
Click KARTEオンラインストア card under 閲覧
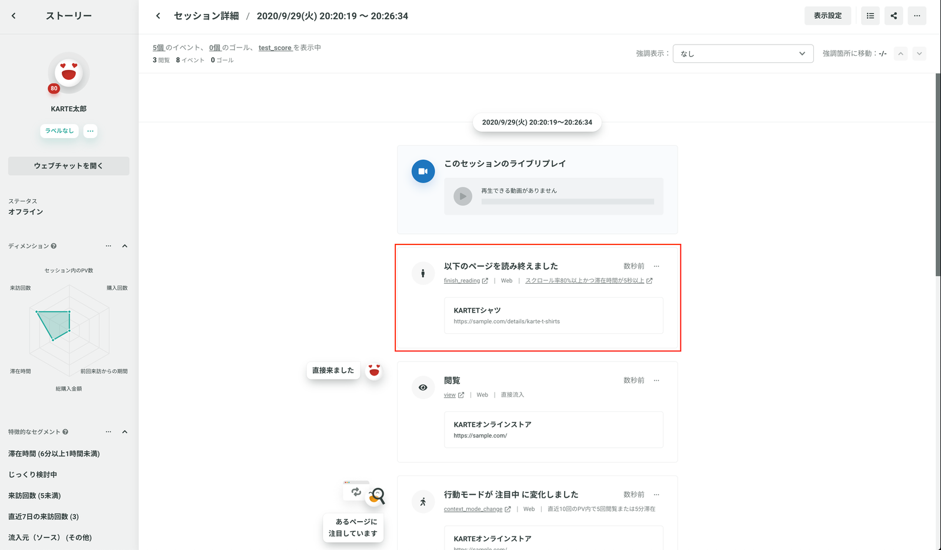tap(553, 430)
